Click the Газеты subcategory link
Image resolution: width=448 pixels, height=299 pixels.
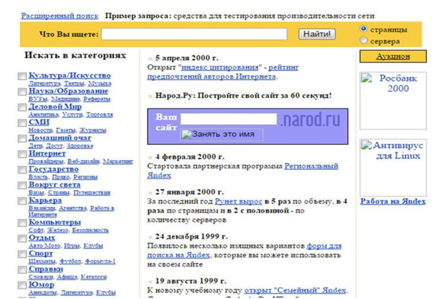point(66,130)
